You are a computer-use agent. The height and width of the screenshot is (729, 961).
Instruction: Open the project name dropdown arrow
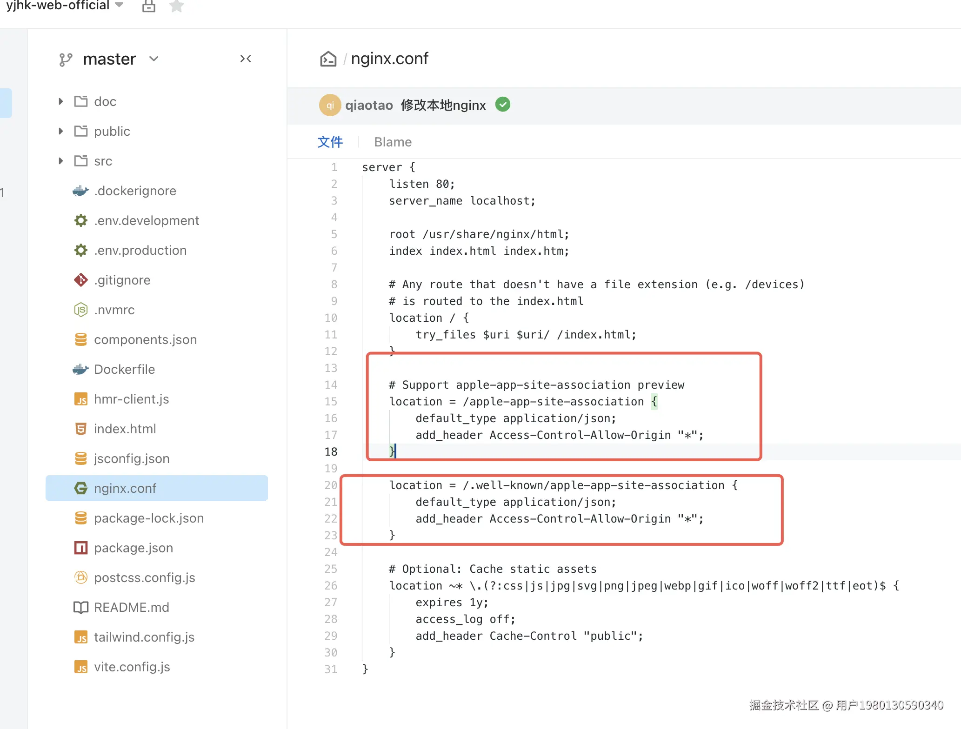click(119, 5)
